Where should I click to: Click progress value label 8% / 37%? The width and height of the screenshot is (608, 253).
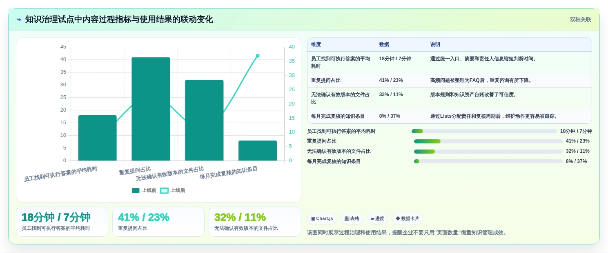(577, 161)
